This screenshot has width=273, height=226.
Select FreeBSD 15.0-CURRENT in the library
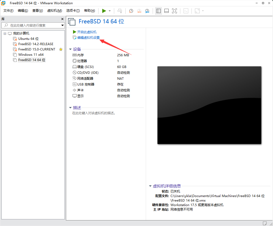coord(37,49)
